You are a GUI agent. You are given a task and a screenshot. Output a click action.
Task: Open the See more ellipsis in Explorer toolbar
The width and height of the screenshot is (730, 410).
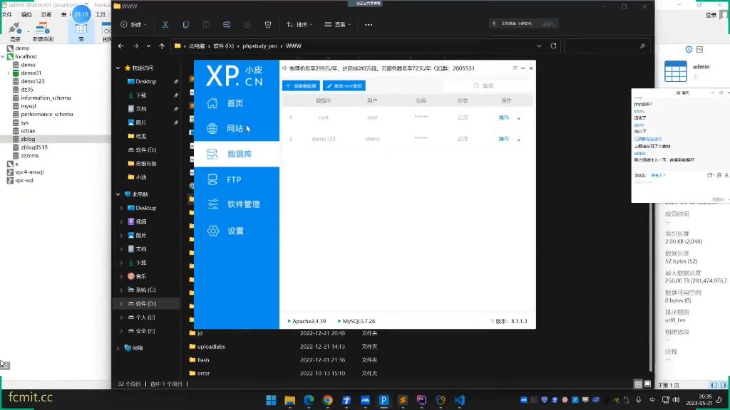[369, 25]
